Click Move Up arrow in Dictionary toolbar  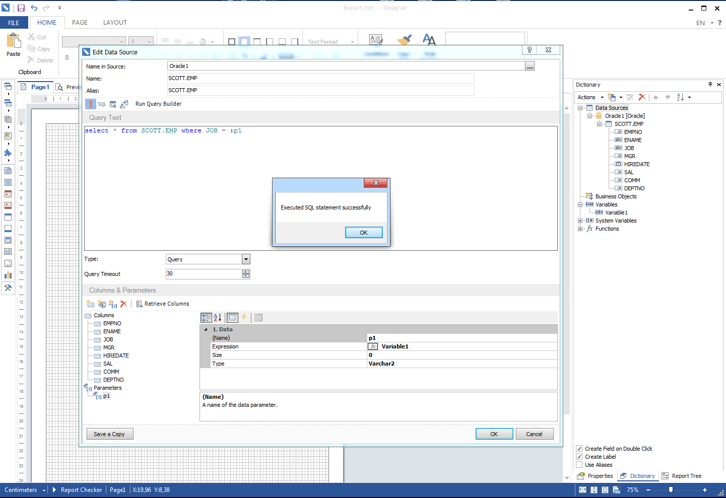pos(655,97)
